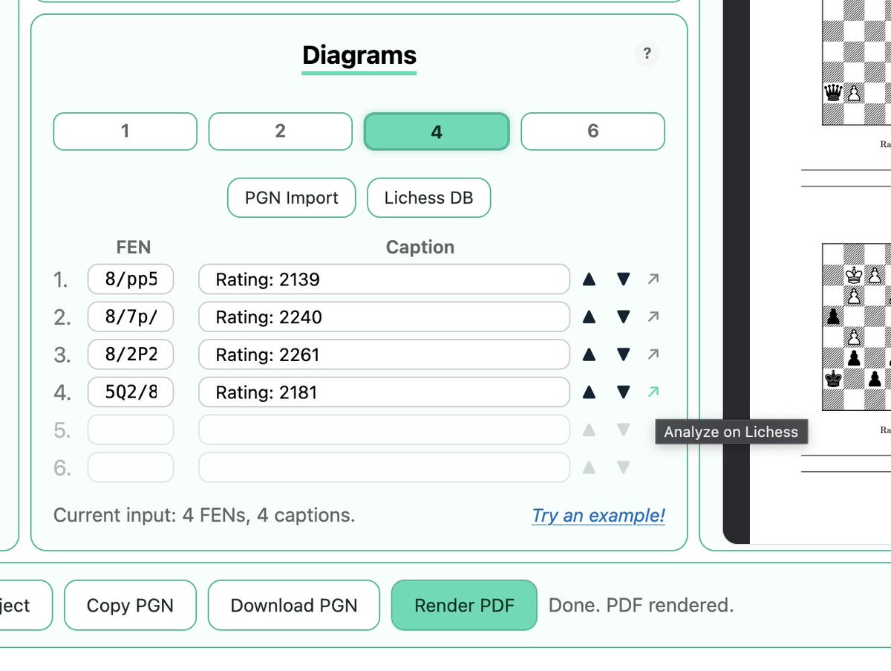Open the PGN Import dialog

[x=291, y=198]
